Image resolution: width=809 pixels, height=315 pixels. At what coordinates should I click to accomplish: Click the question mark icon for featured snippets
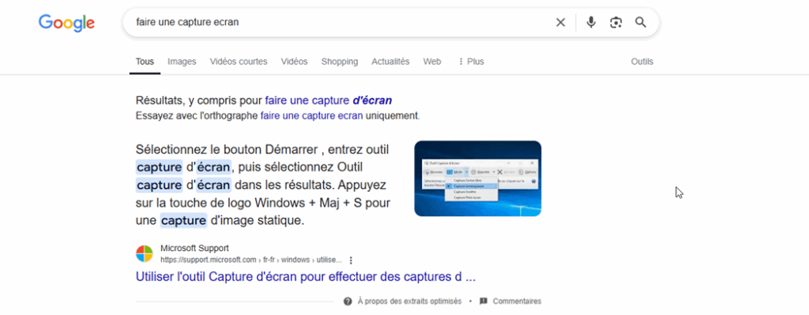click(x=348, y=301)
